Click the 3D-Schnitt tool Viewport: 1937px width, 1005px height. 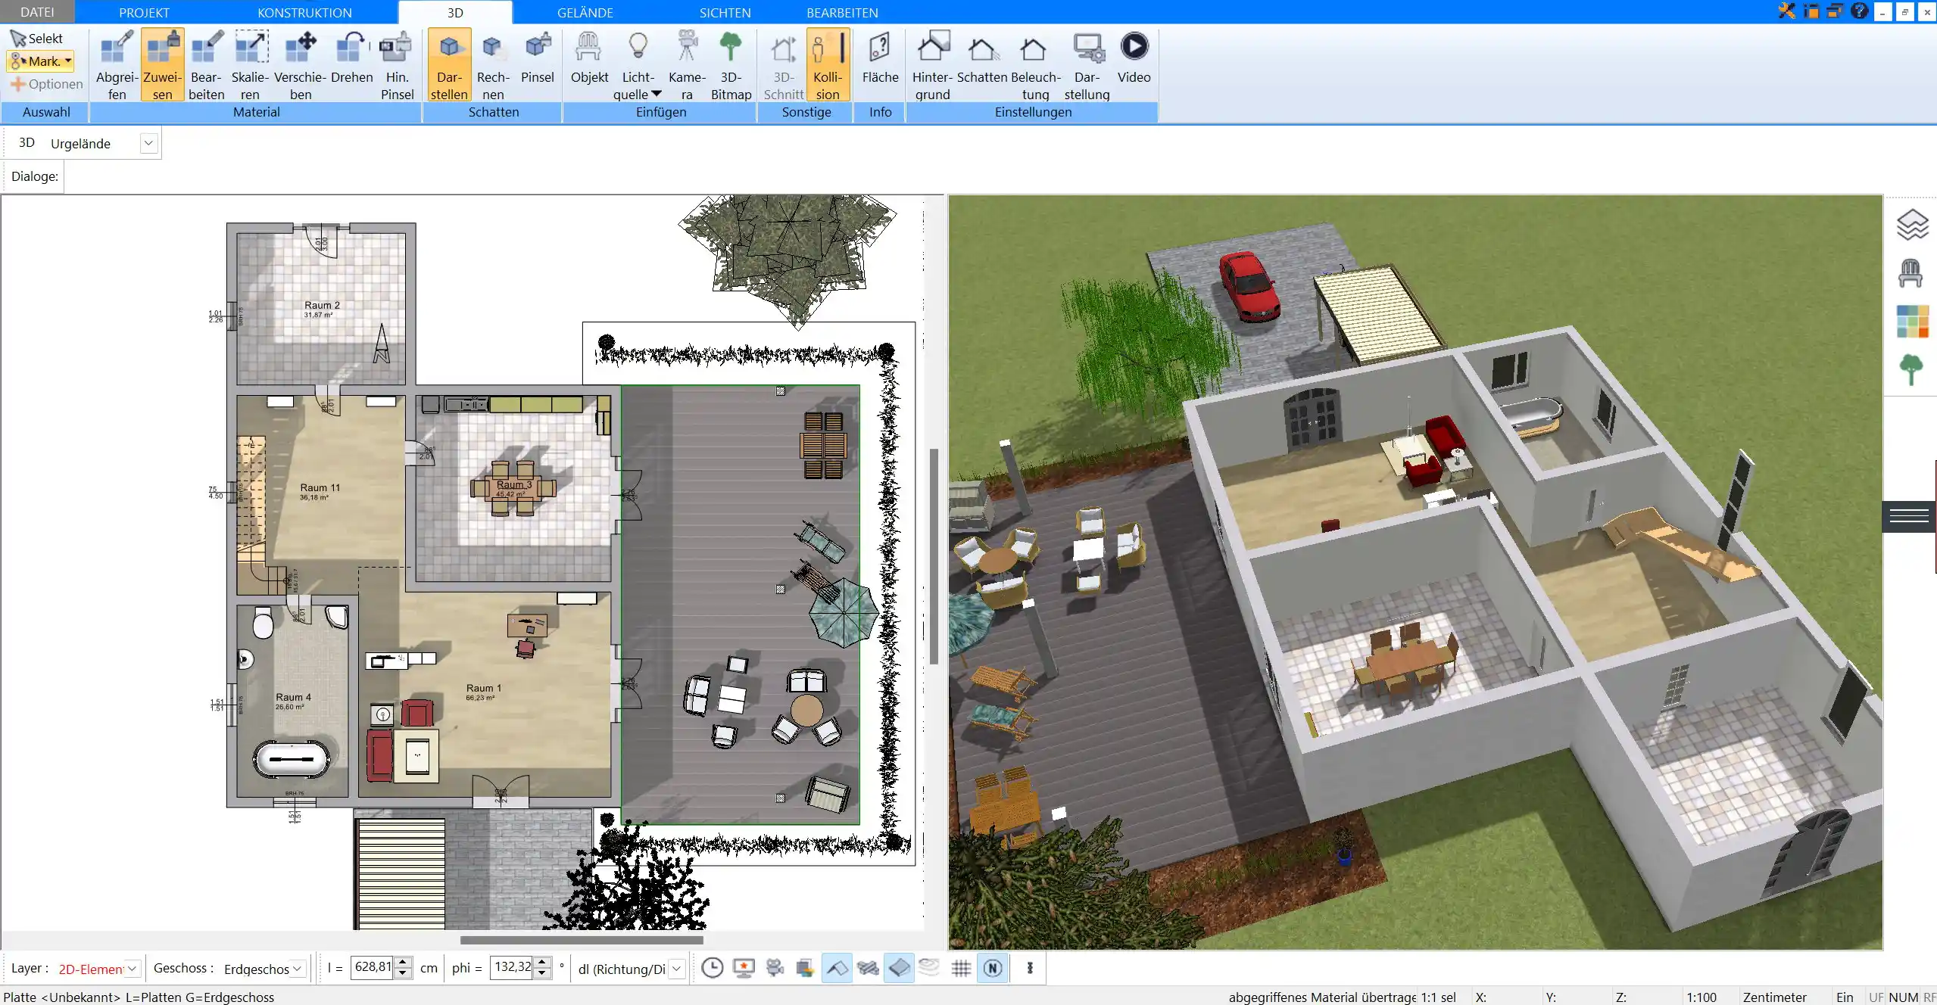pos(783,65)
